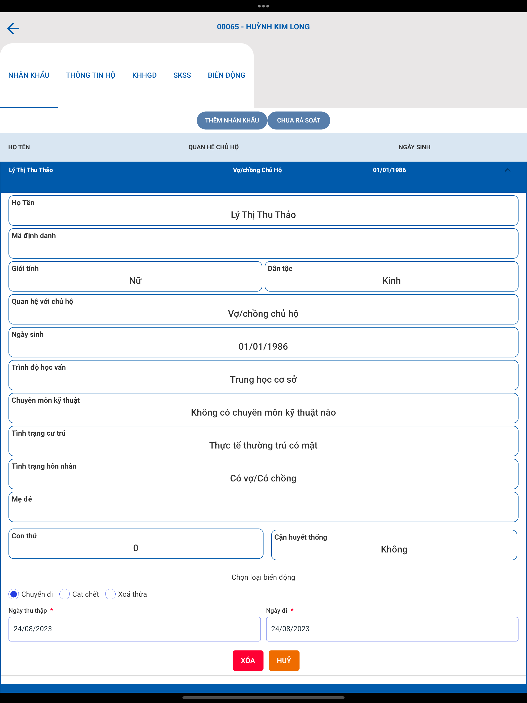Open the BIẾN ĐỘNG tab
Screen dimensions: 527x703
coord(226,75)
